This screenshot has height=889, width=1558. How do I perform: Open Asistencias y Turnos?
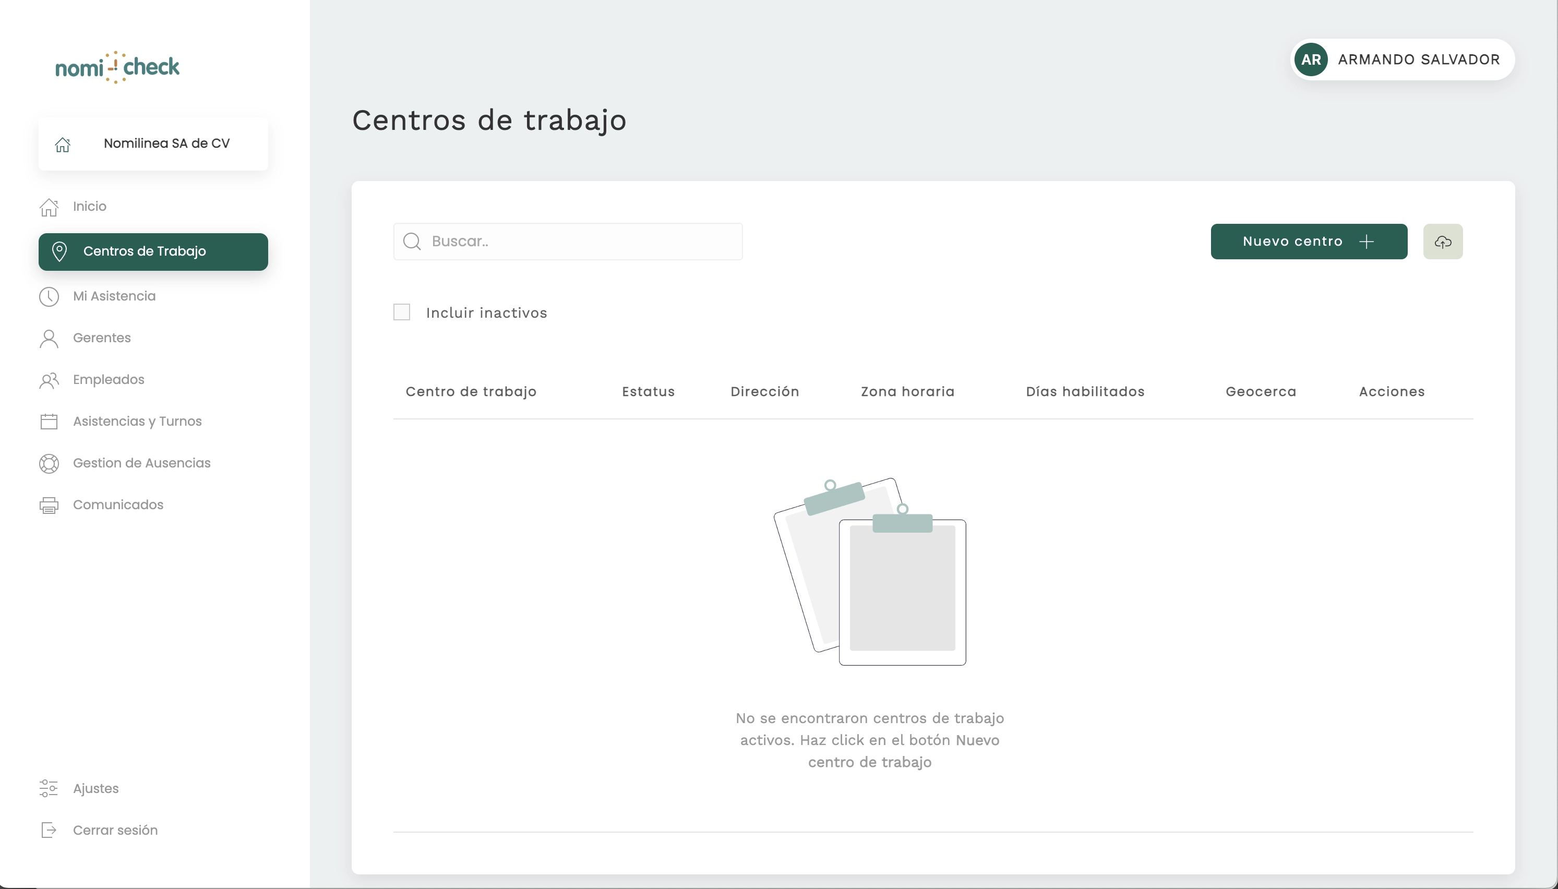(x=137, y=422)
